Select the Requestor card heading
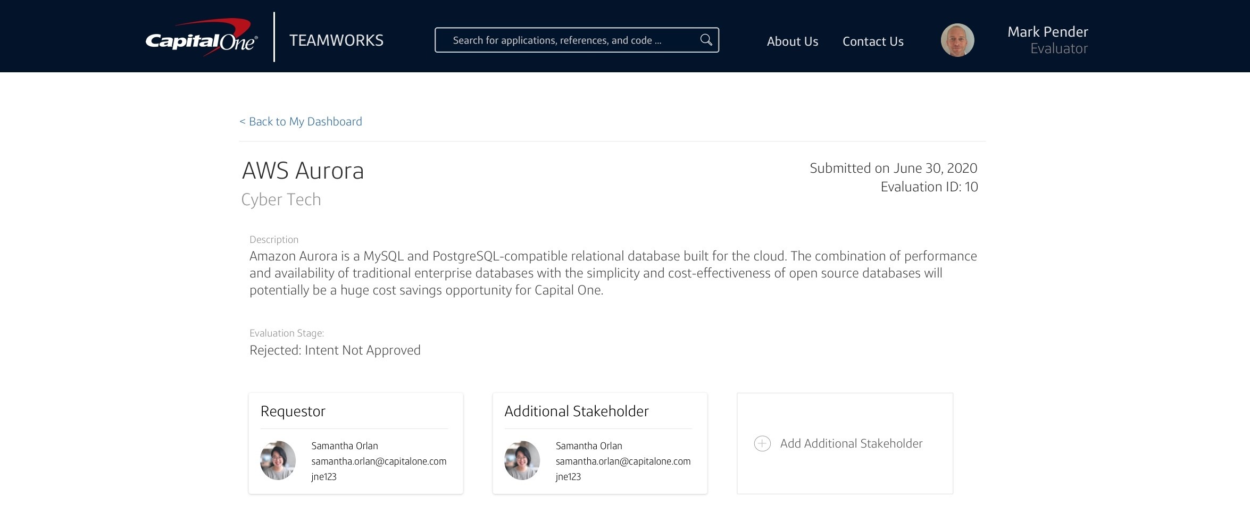Image resolution: width=1250 pixels, height=530 pixels. pos(293,411)
